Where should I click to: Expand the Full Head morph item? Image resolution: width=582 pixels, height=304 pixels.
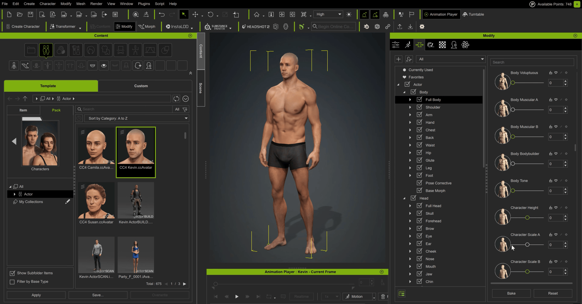click(x=410, y=206)
